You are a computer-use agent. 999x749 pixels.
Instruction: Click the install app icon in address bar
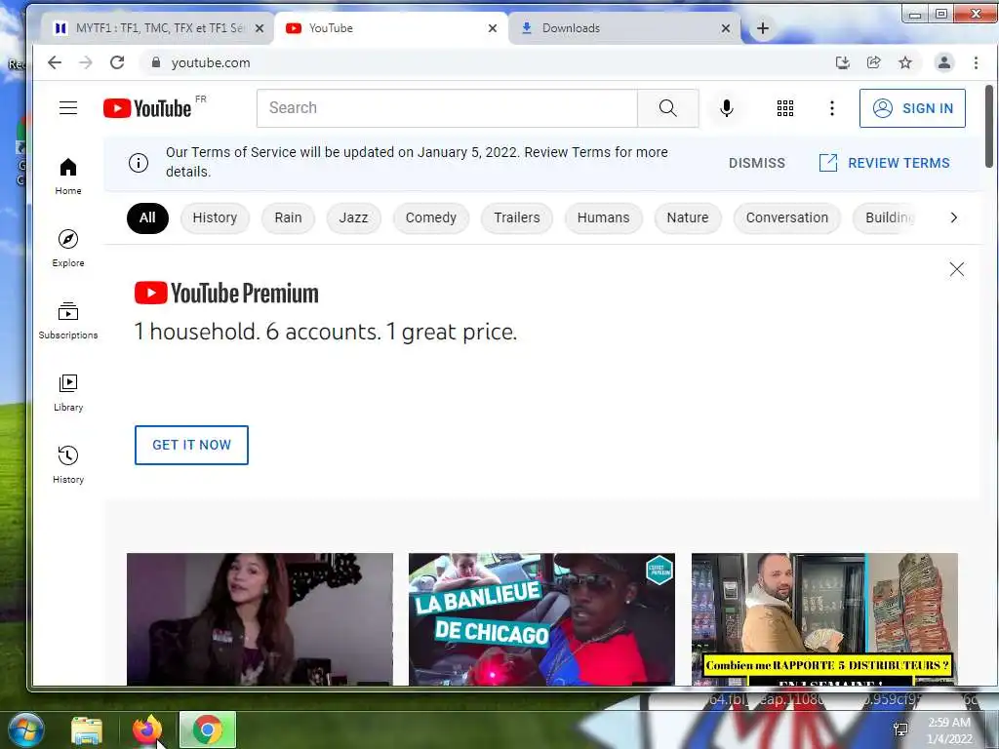(x=842, y=62)
